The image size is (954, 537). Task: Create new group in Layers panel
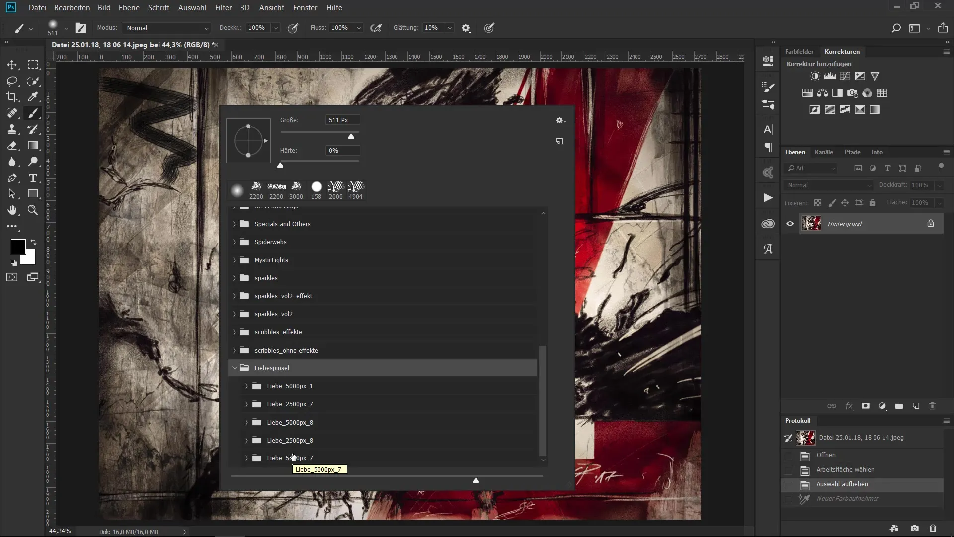(x=899, y=406)
